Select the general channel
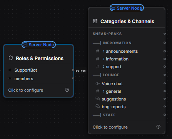The width and height of the screenshot is (172, 139). pyautogui.click(x=127, y=91)
